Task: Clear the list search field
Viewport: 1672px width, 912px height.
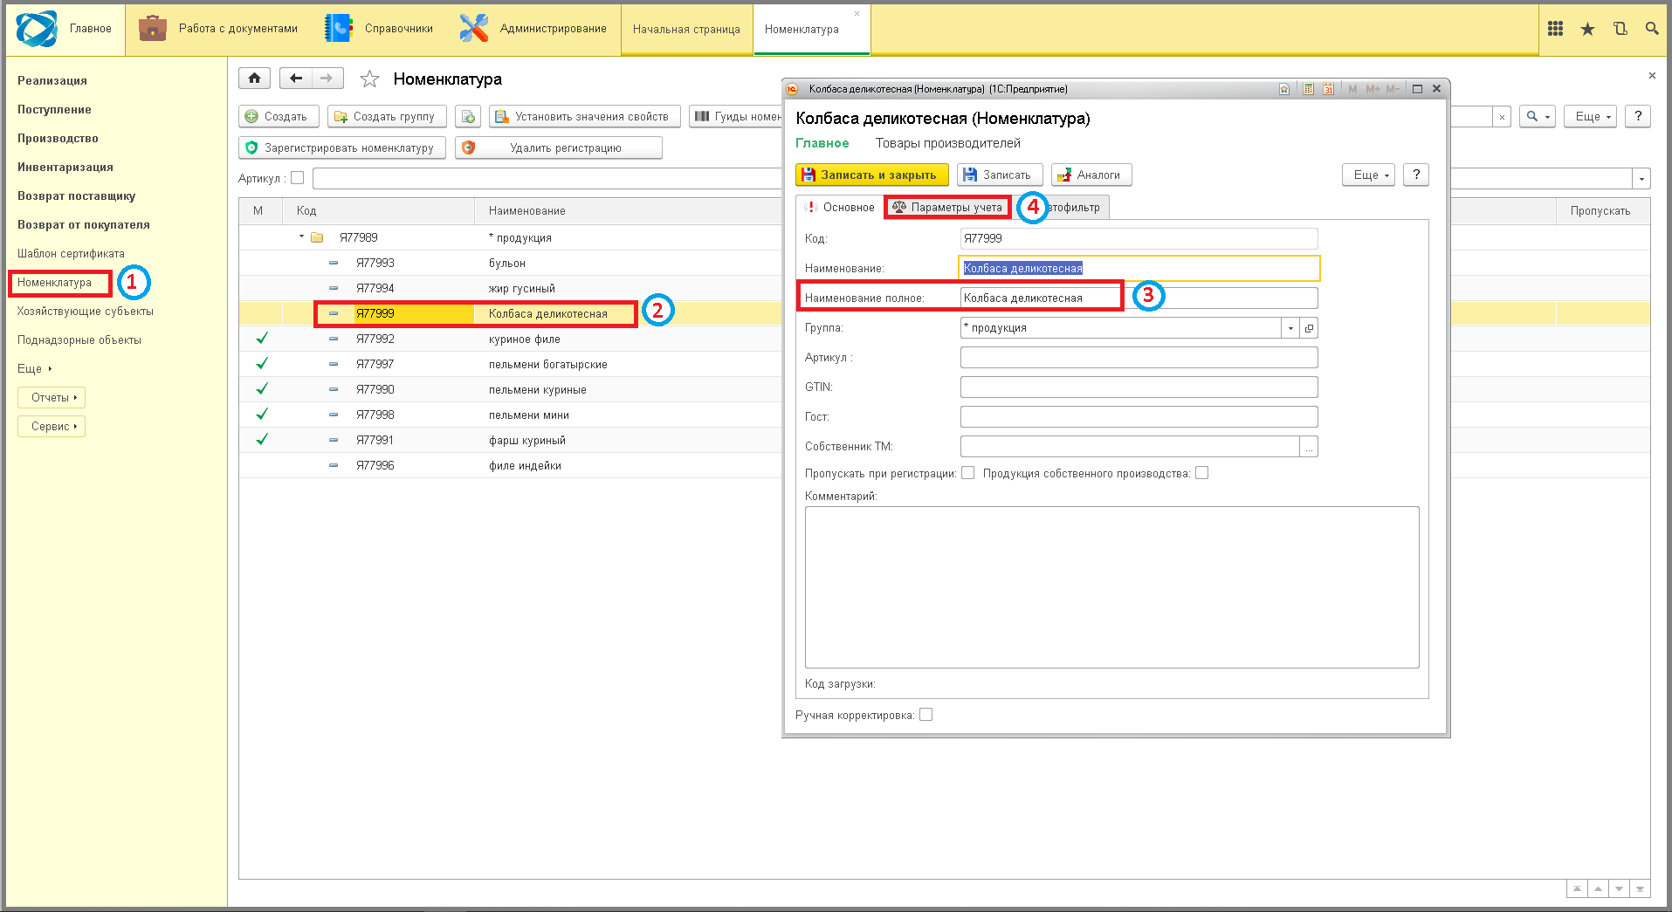Action: click(x=1501, y=117)
